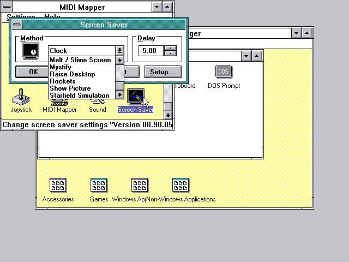Click the control panel scrollbar thumb

(168, 106)
